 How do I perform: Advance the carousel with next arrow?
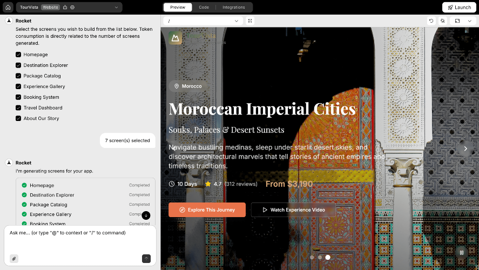465,148
